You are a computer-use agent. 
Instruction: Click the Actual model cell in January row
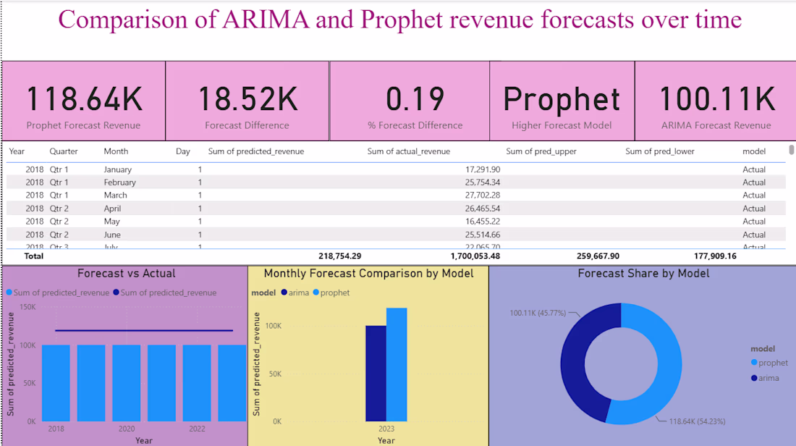coord(754,169)
